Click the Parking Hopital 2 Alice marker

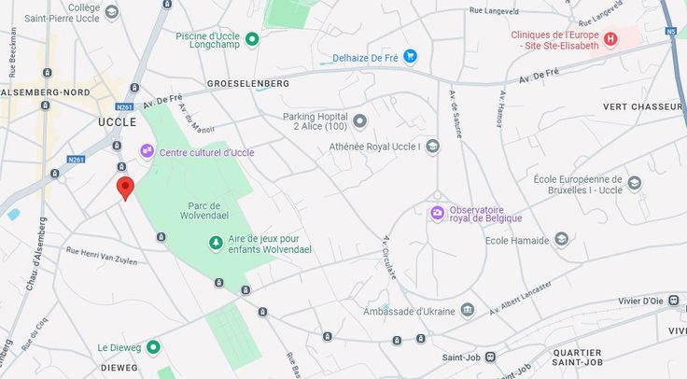click(359, 121)
